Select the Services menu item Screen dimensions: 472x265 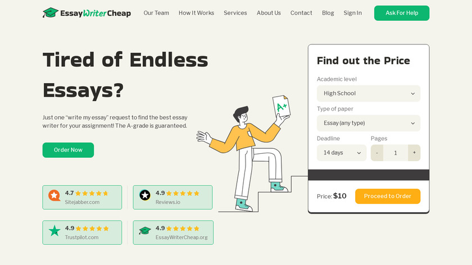point(235,13)
